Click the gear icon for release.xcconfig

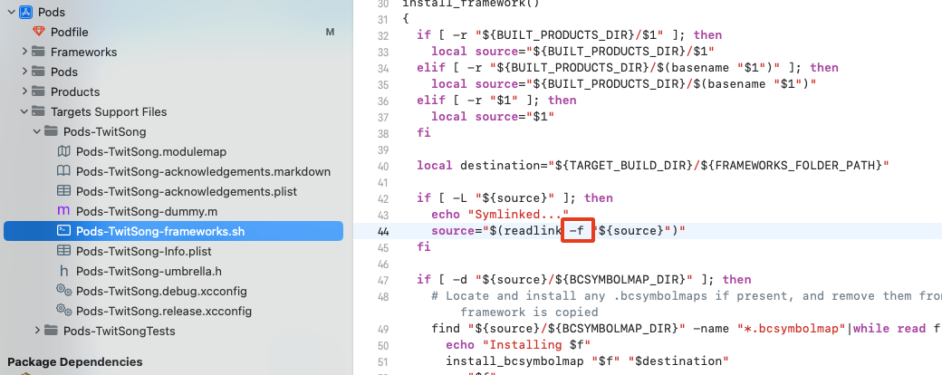click(x=63, y=311)
